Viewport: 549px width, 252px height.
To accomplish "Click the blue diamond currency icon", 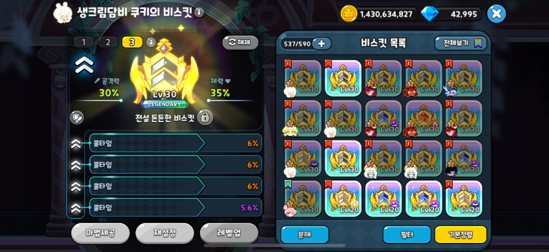I will 429,14.
